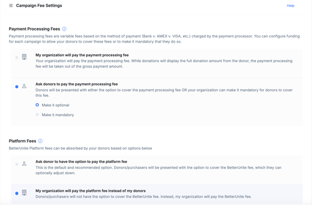Click building icon for organization pays processing fee
The height and width of the screenshot is (205, 312).
pyautogui.click(x=24, y=57)
